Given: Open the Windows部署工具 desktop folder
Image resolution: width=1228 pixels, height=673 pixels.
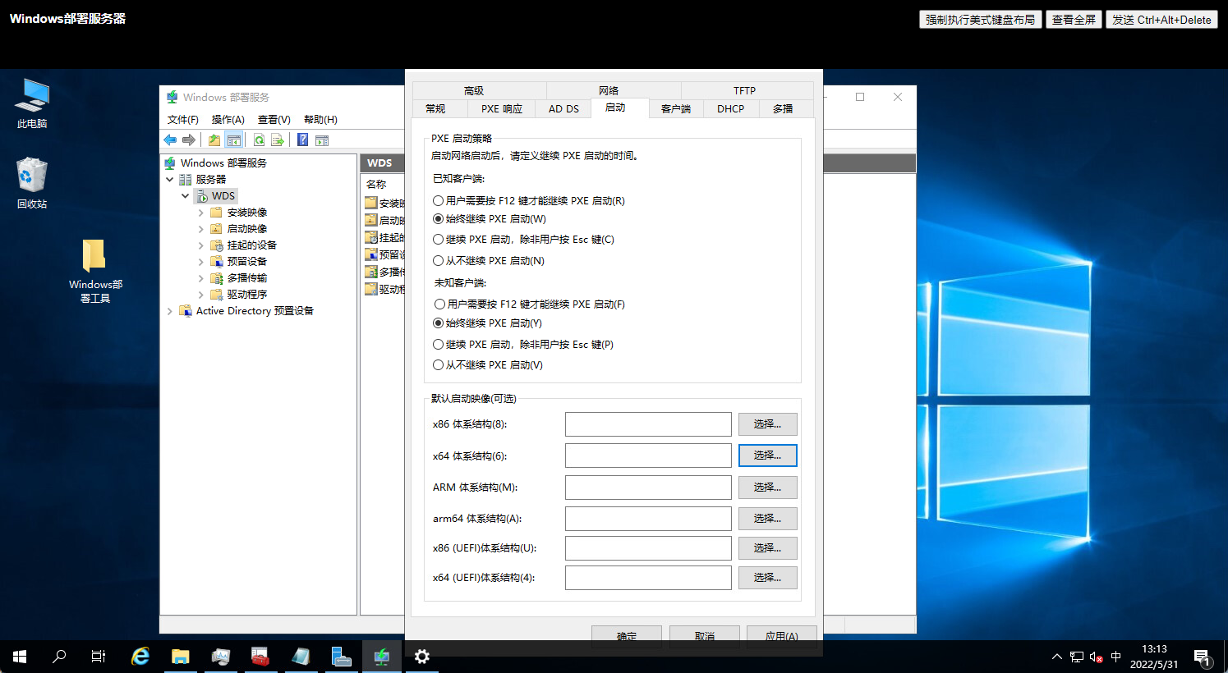Looking at the screenshot, I should point(95,271).
